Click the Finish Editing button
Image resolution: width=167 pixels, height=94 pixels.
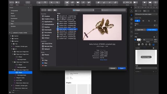tap(152, 30)
